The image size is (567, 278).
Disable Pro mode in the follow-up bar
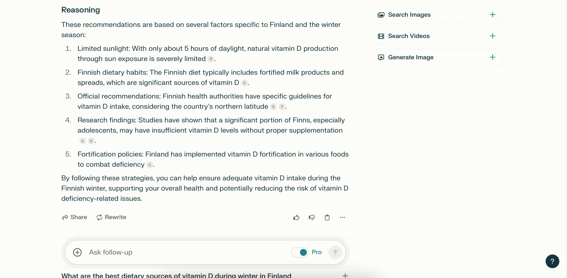300,252
